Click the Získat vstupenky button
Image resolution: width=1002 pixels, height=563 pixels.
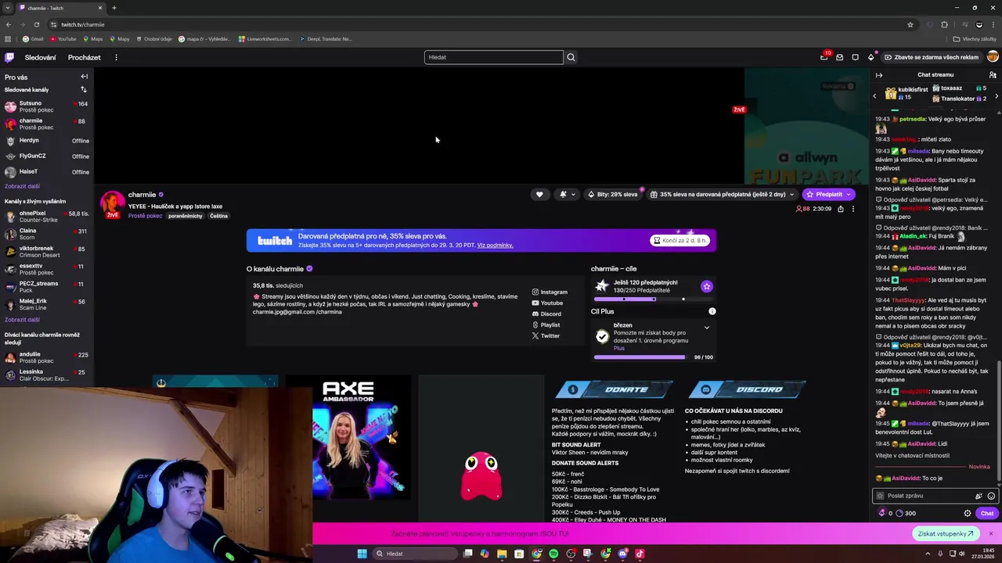(946, 533)
